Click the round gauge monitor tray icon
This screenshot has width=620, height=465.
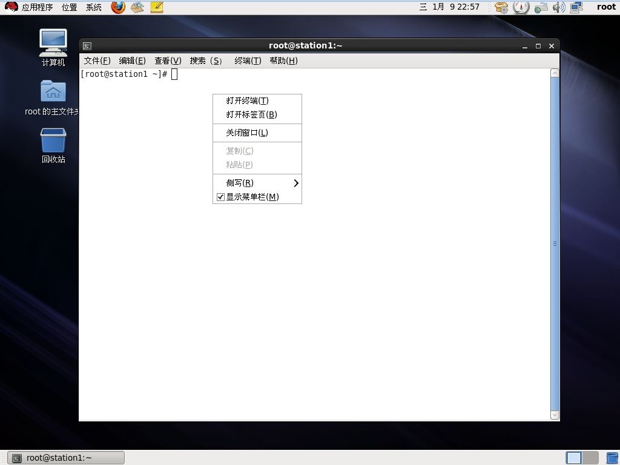(x=521, y=7)
